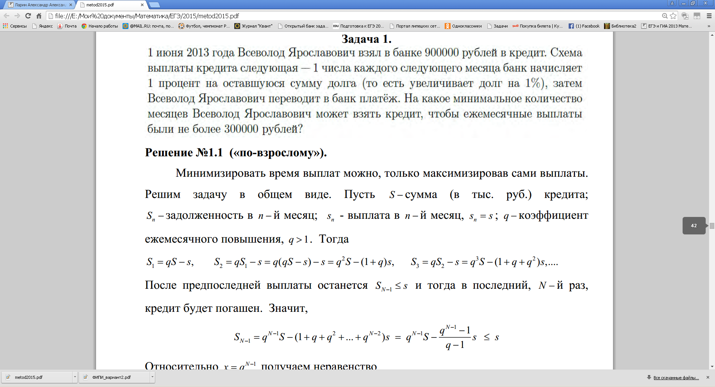This screenshot has width=715, height=387.
Task: Switch to the Ларин Александр tab
Action: (39, 5)
